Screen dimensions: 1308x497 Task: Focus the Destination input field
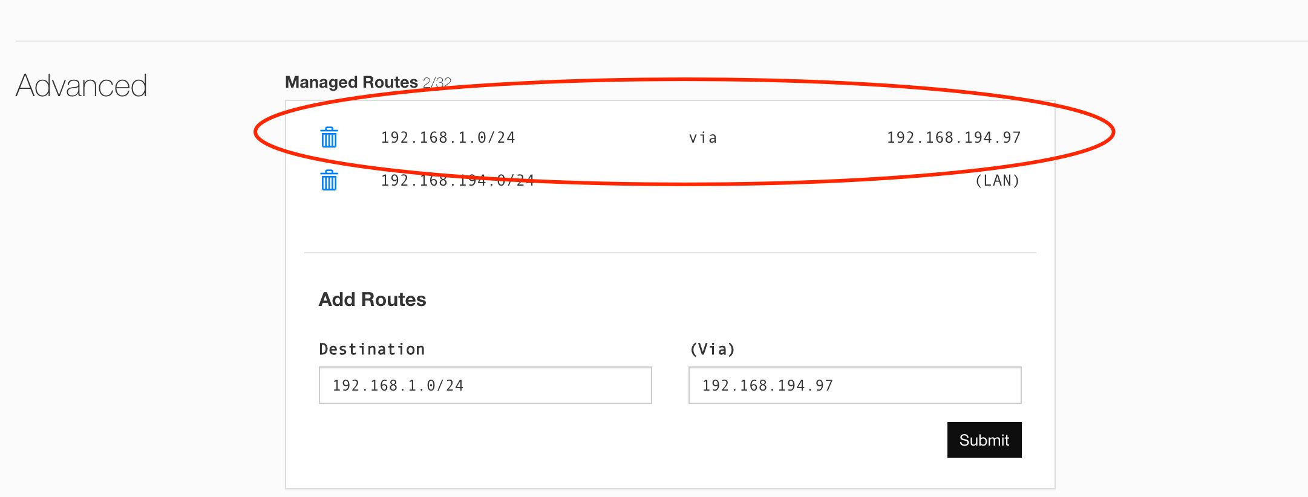tap(485, 385)
